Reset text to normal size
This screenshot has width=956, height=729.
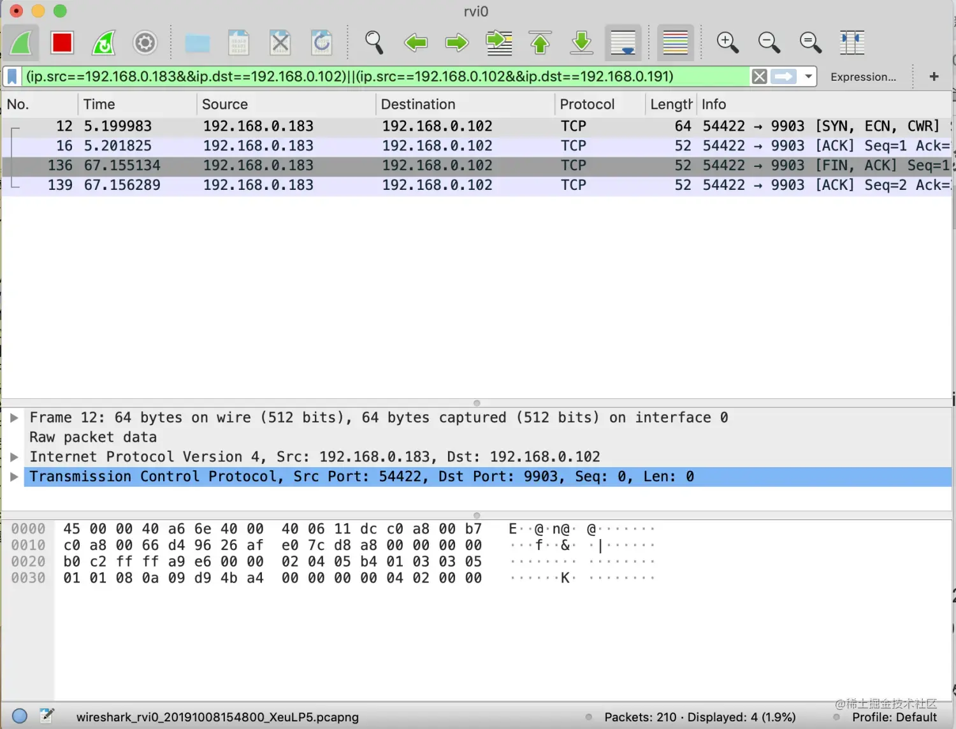coord(810,43)
